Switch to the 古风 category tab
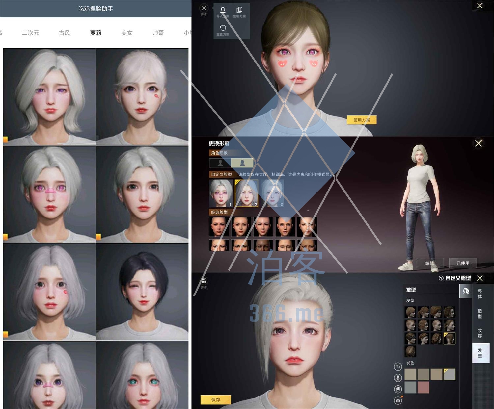The image size is (494, 409). tap(65, 33)
